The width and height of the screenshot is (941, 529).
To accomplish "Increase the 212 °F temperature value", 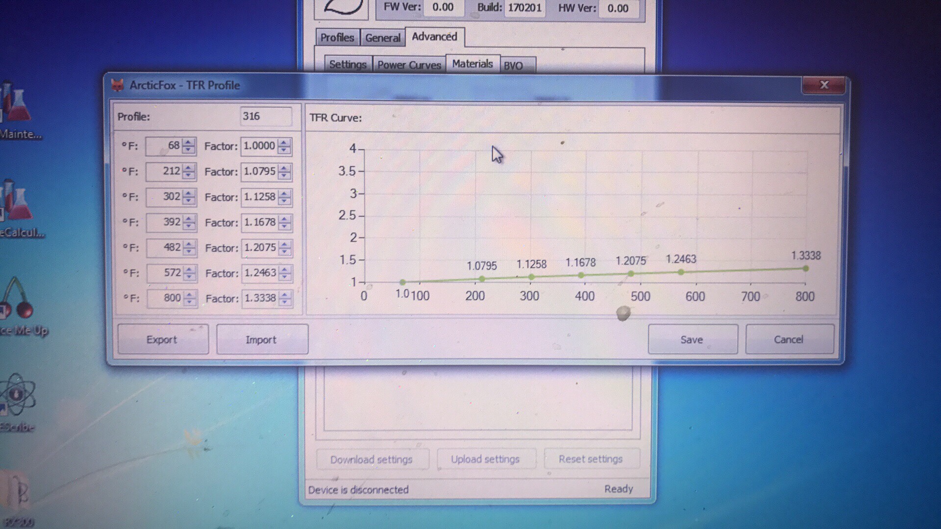I will coord(189,168).
